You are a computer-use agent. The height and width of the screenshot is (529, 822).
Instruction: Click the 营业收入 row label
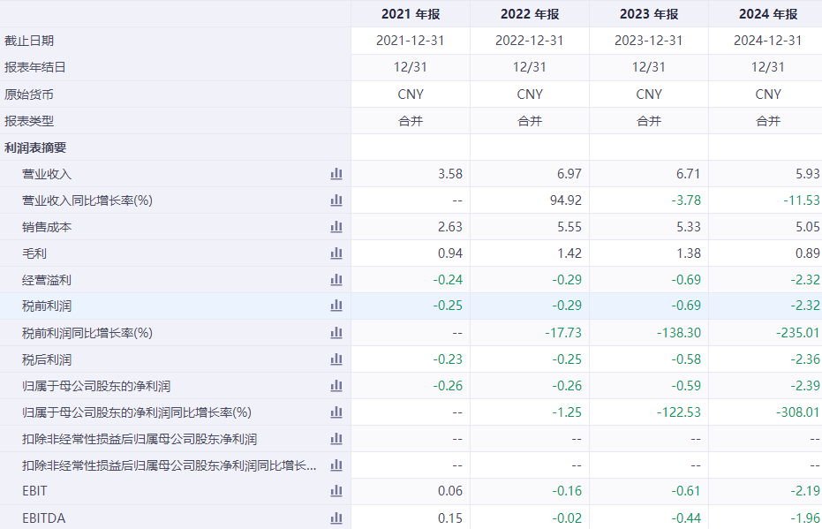pyautogui.click(x=47, y=174)
